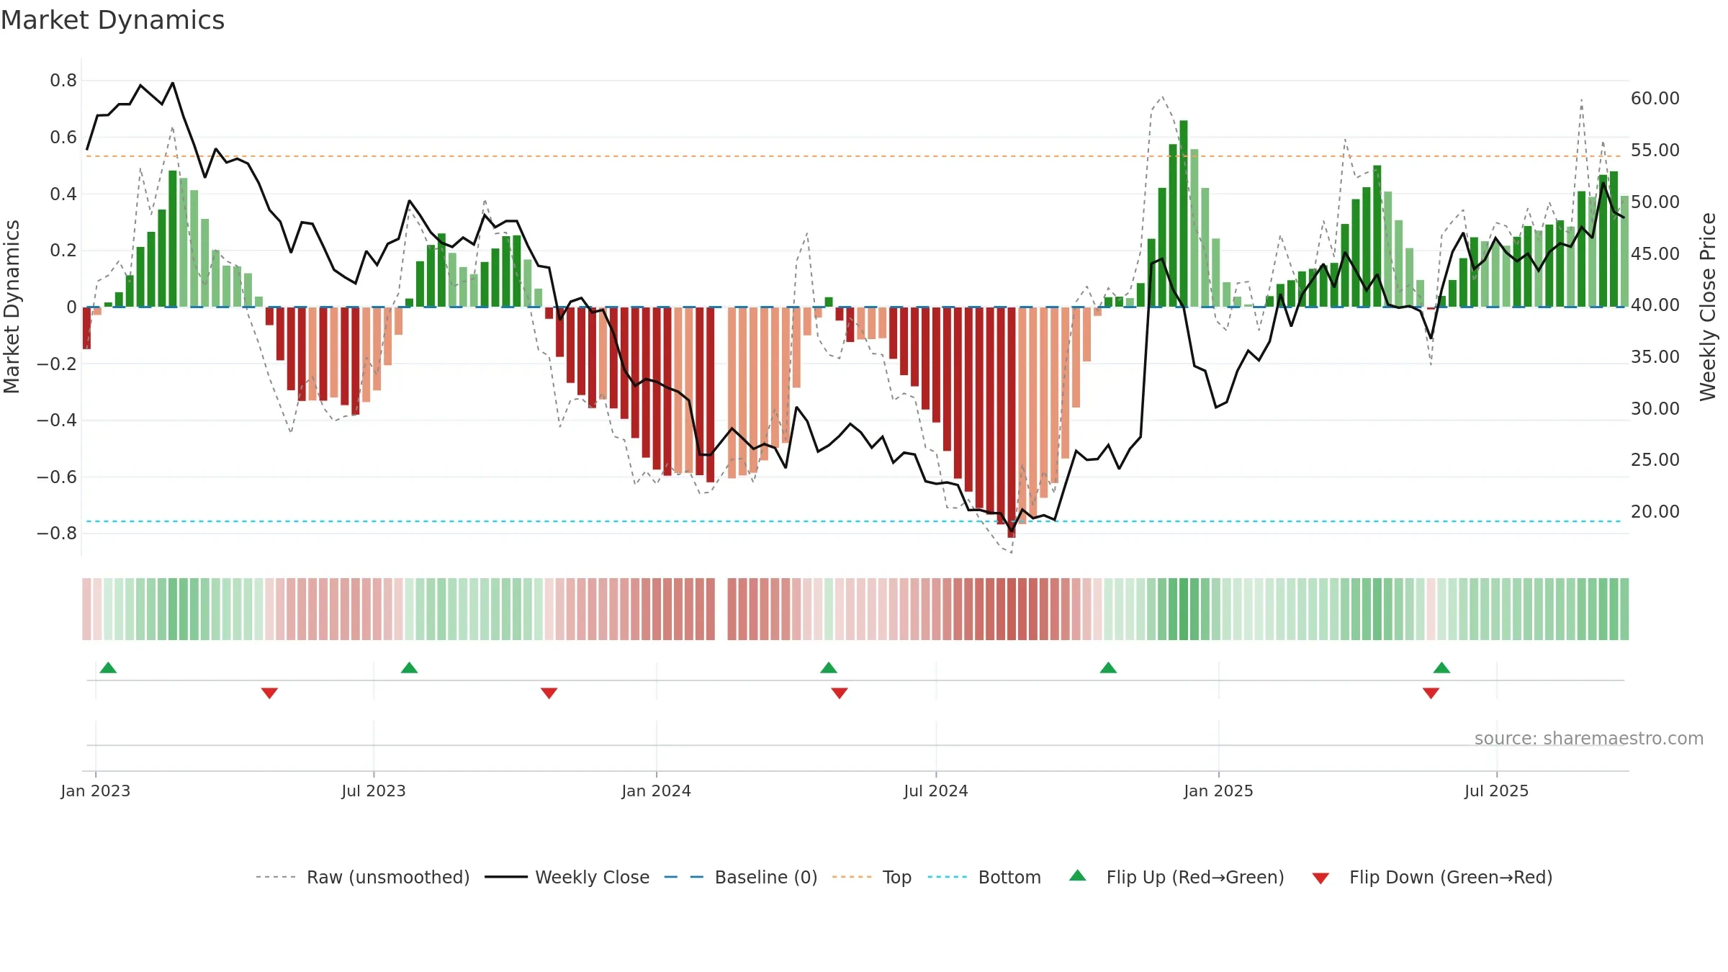Viewport: 1728px width, 972px height.
Task: Click the 0.8 left axis tick label
Action: (x=63, y=81)
